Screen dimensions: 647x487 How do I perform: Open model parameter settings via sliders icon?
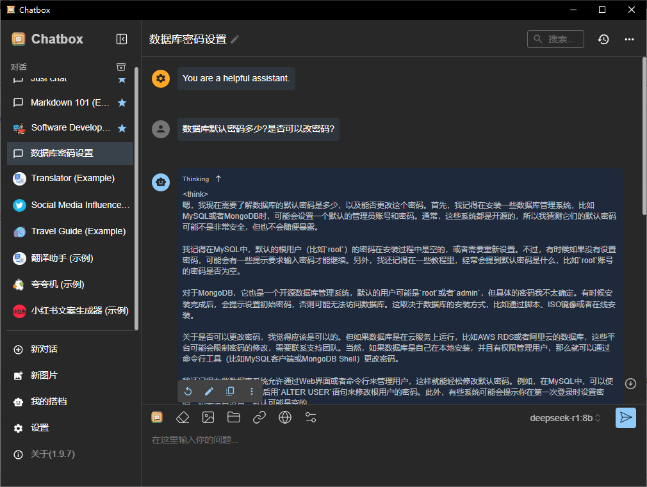[x=310, y=417]
